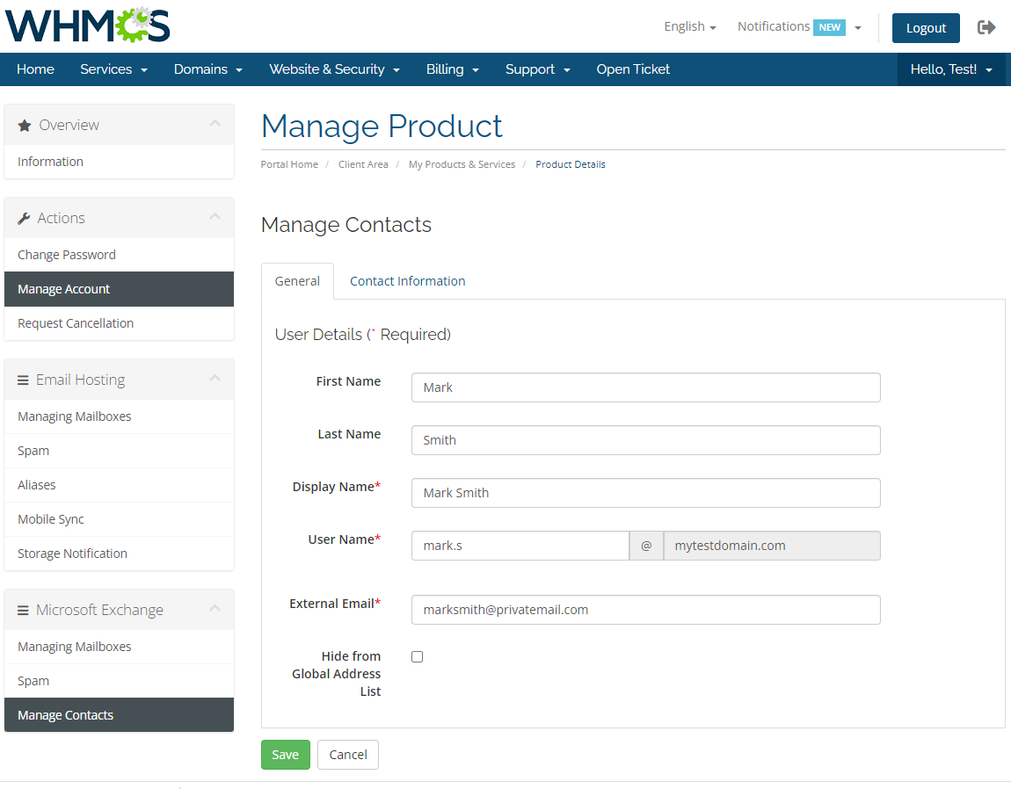
Task: Expand the Website & Security menu
Action: (x=335, y=69)
